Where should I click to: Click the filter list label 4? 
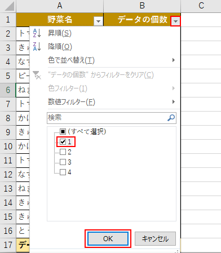pyautogui.click(x=69, y=172)
